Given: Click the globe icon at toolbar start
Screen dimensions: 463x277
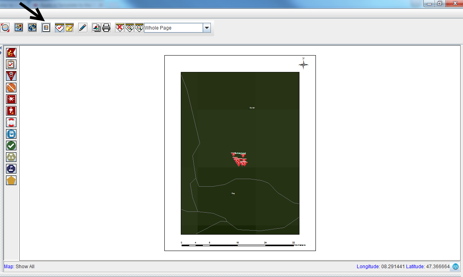Looking at the screenshot, I should point(5,28).
